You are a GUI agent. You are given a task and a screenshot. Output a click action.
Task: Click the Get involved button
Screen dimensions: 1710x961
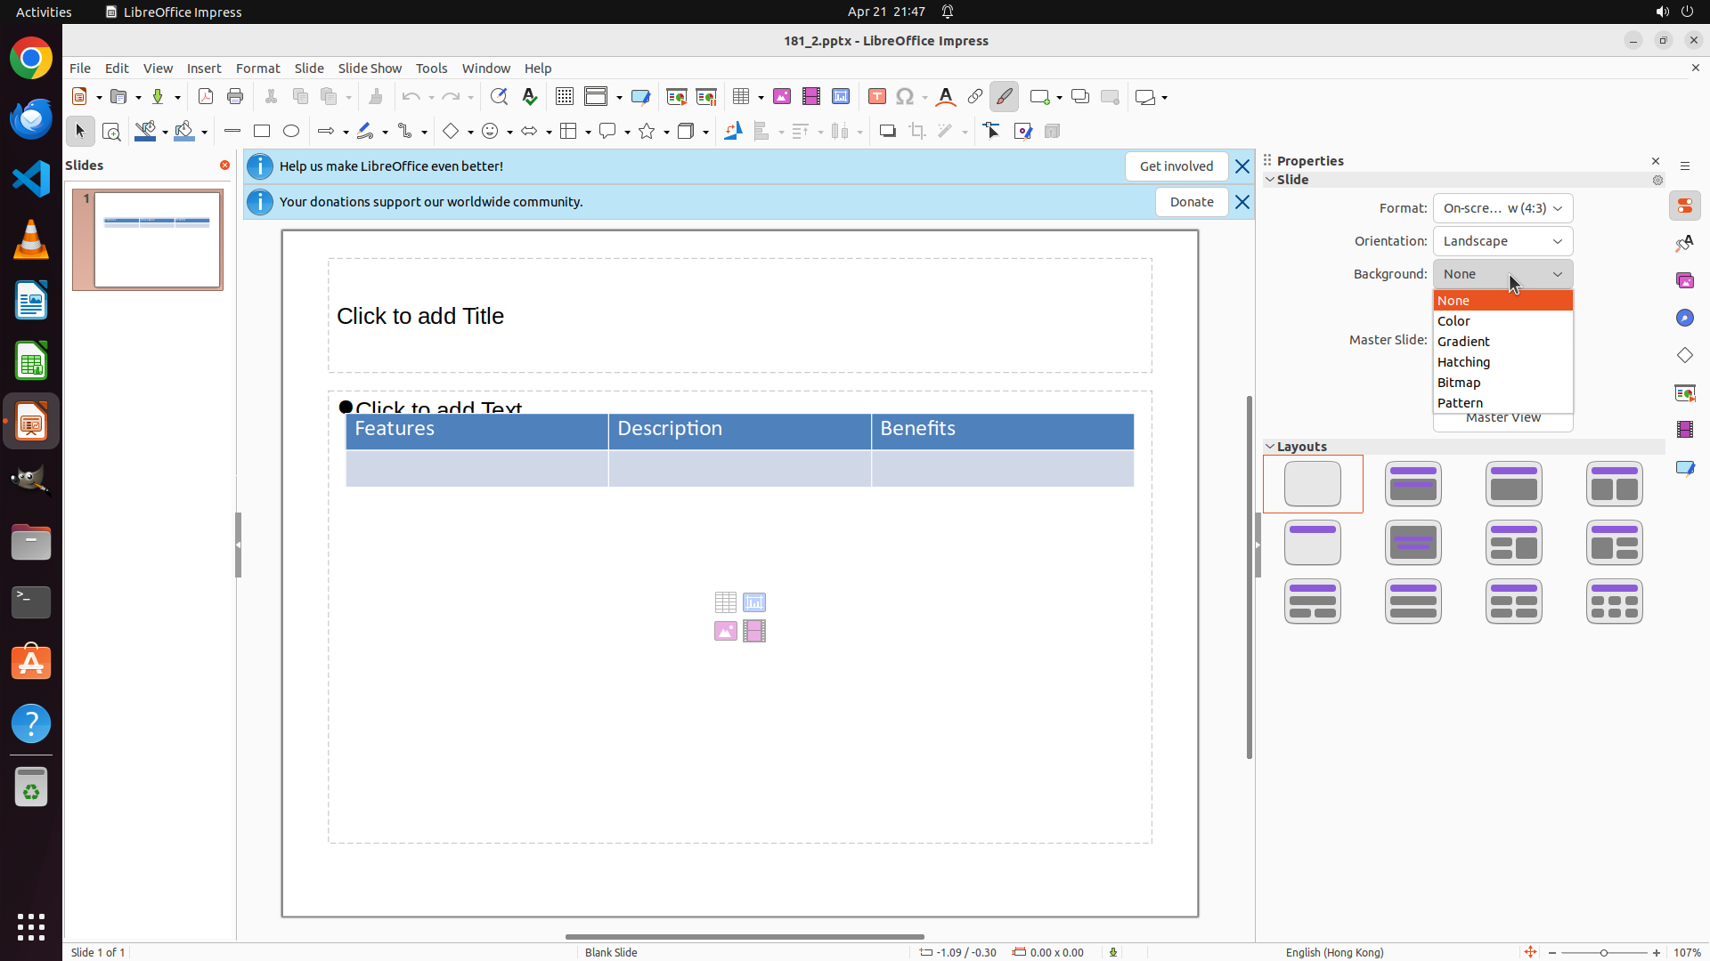pyautogui.click(x=1176, y=166)
